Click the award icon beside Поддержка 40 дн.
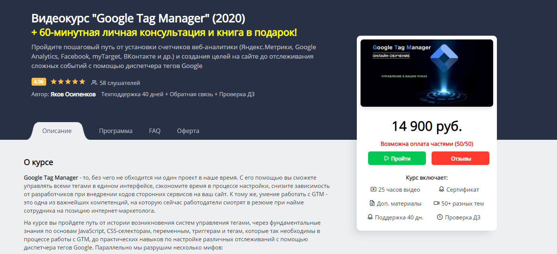 tap(370, 217)
